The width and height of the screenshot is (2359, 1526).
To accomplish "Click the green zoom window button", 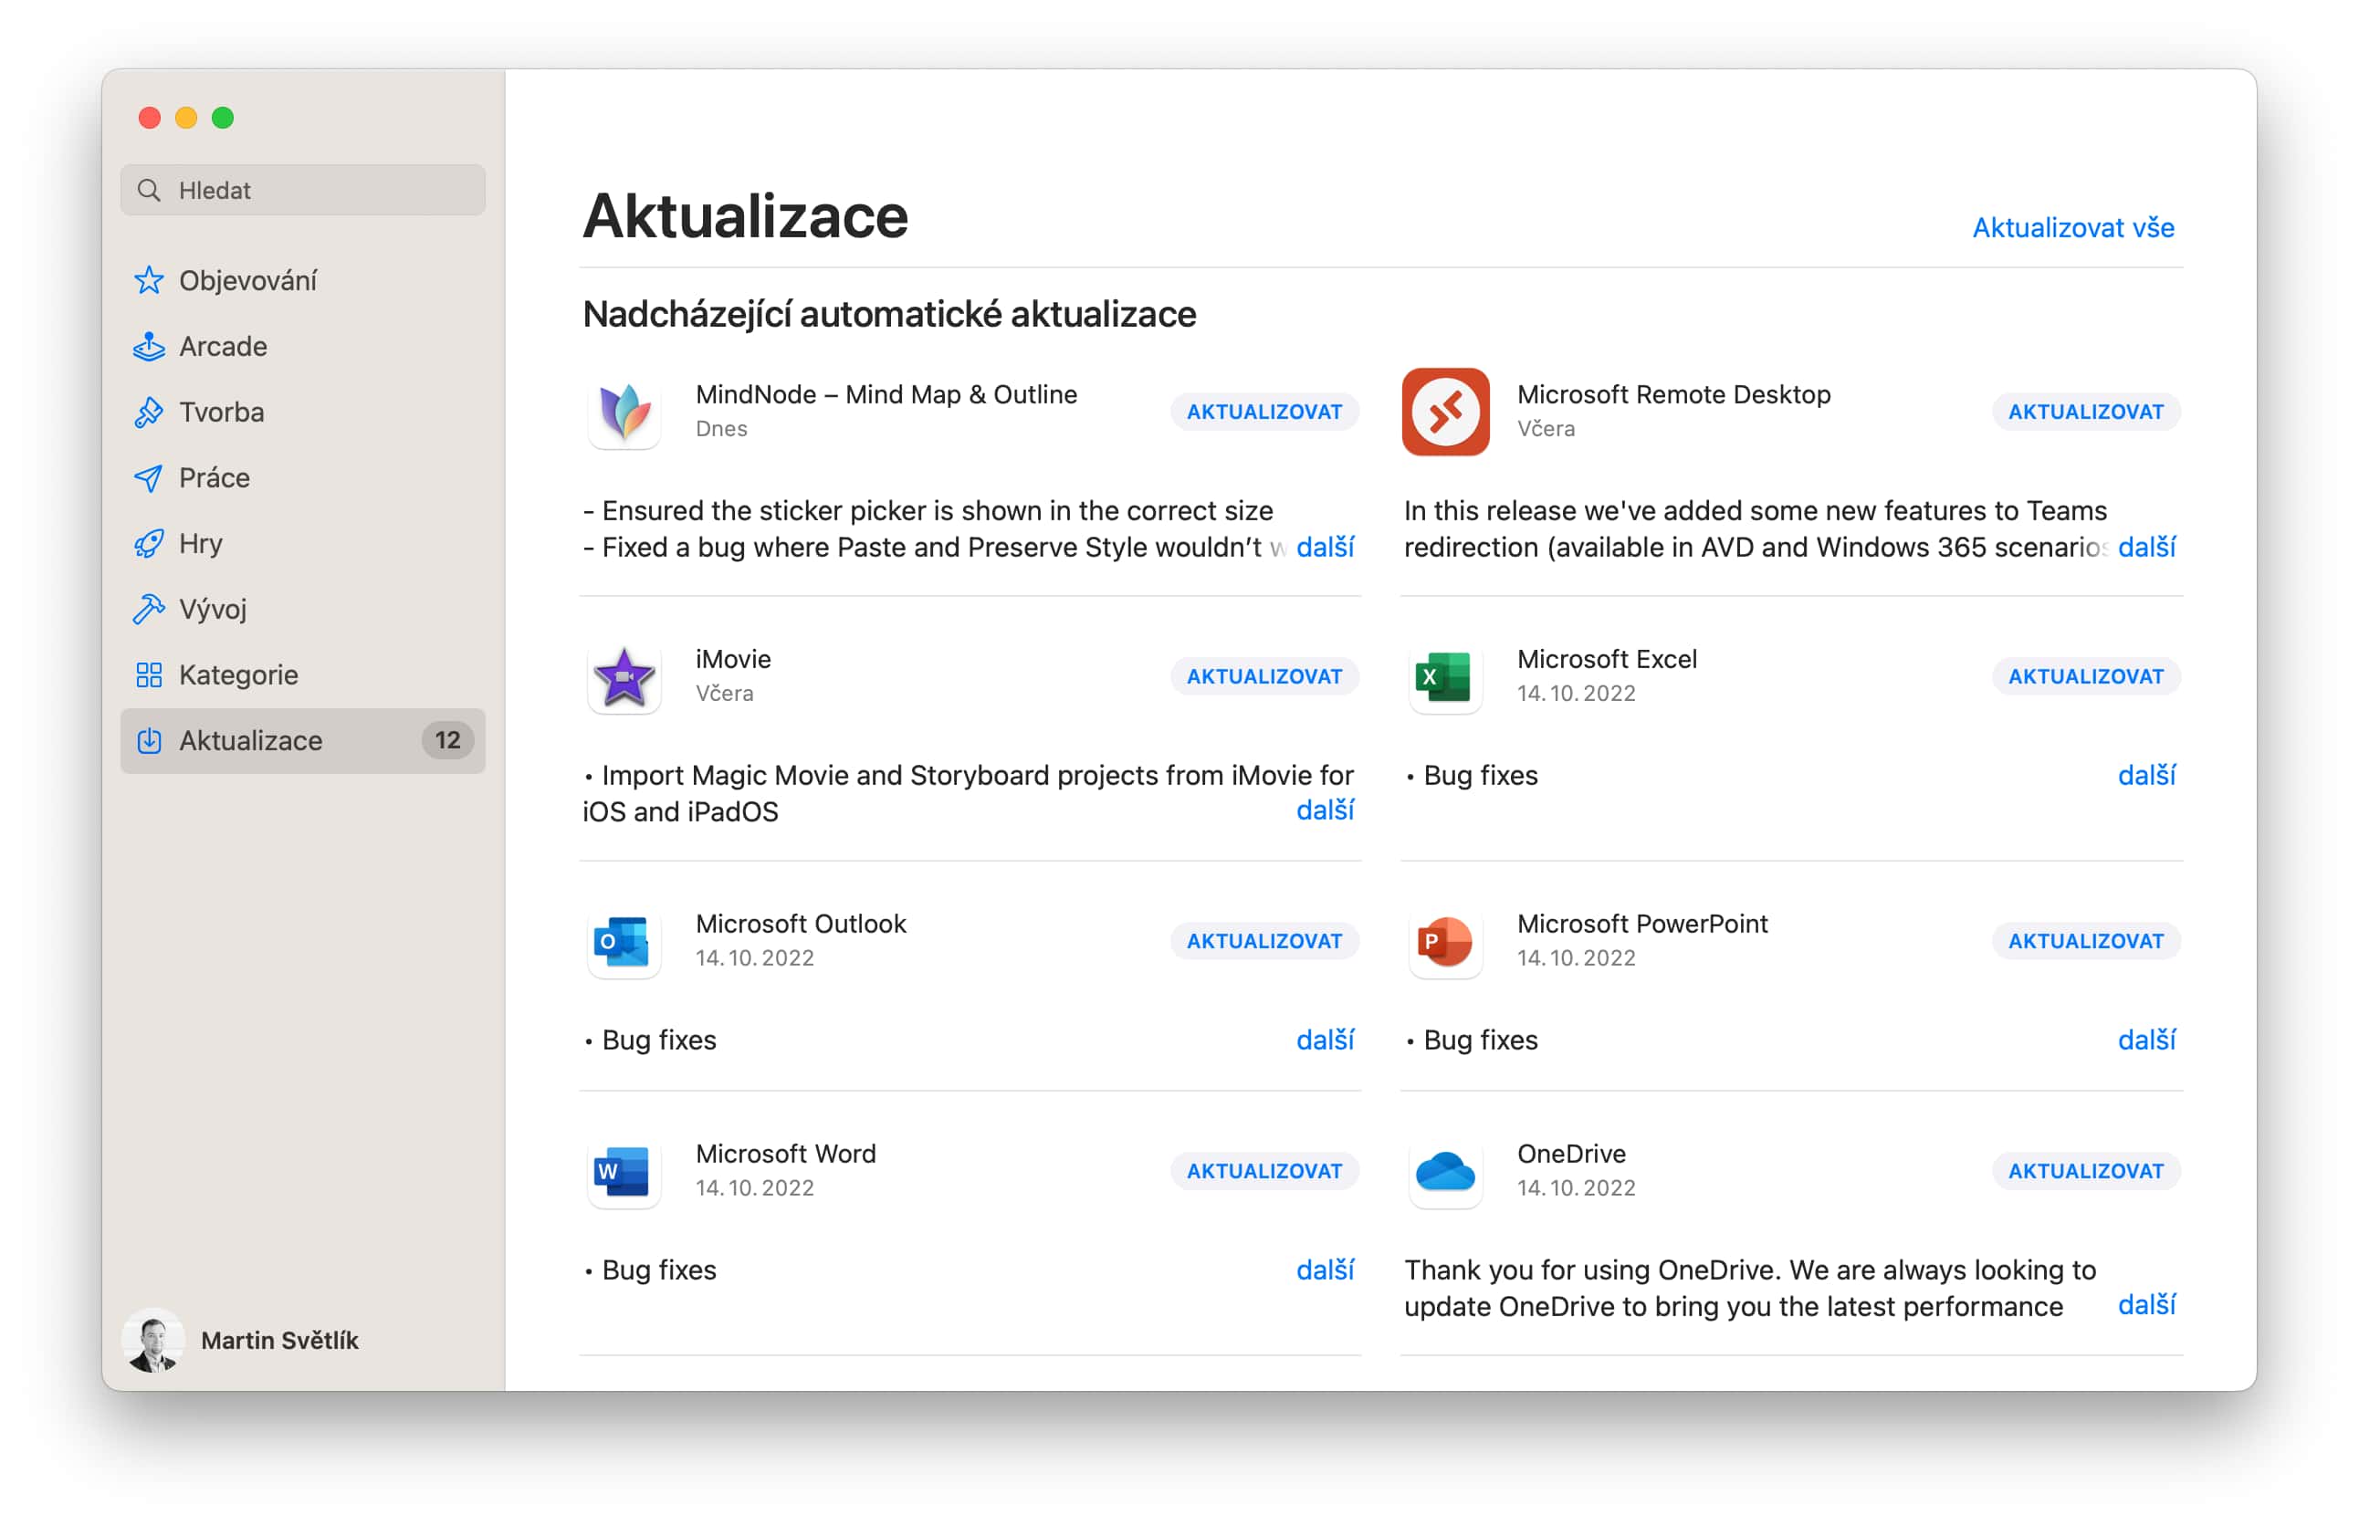I will pos(223,118).
